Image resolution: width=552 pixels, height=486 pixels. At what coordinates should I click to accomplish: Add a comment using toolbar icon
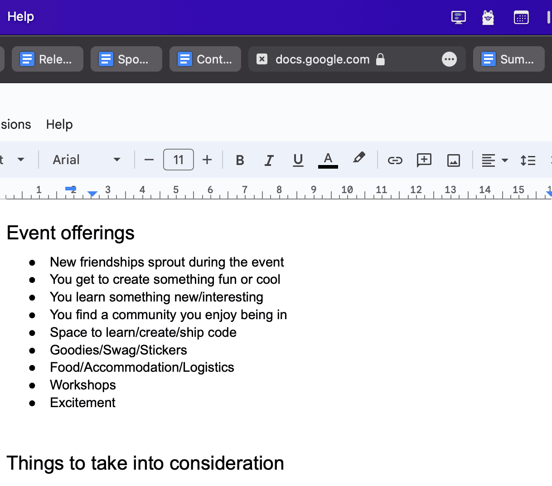424,160
